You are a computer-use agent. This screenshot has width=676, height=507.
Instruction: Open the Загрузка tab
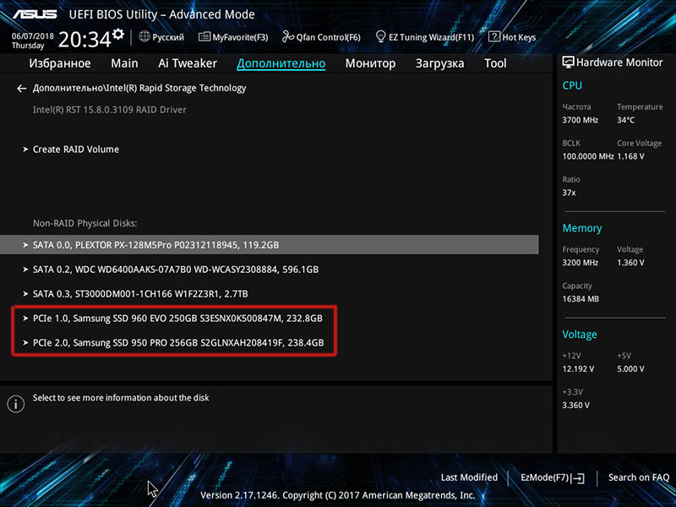(439, 63)
